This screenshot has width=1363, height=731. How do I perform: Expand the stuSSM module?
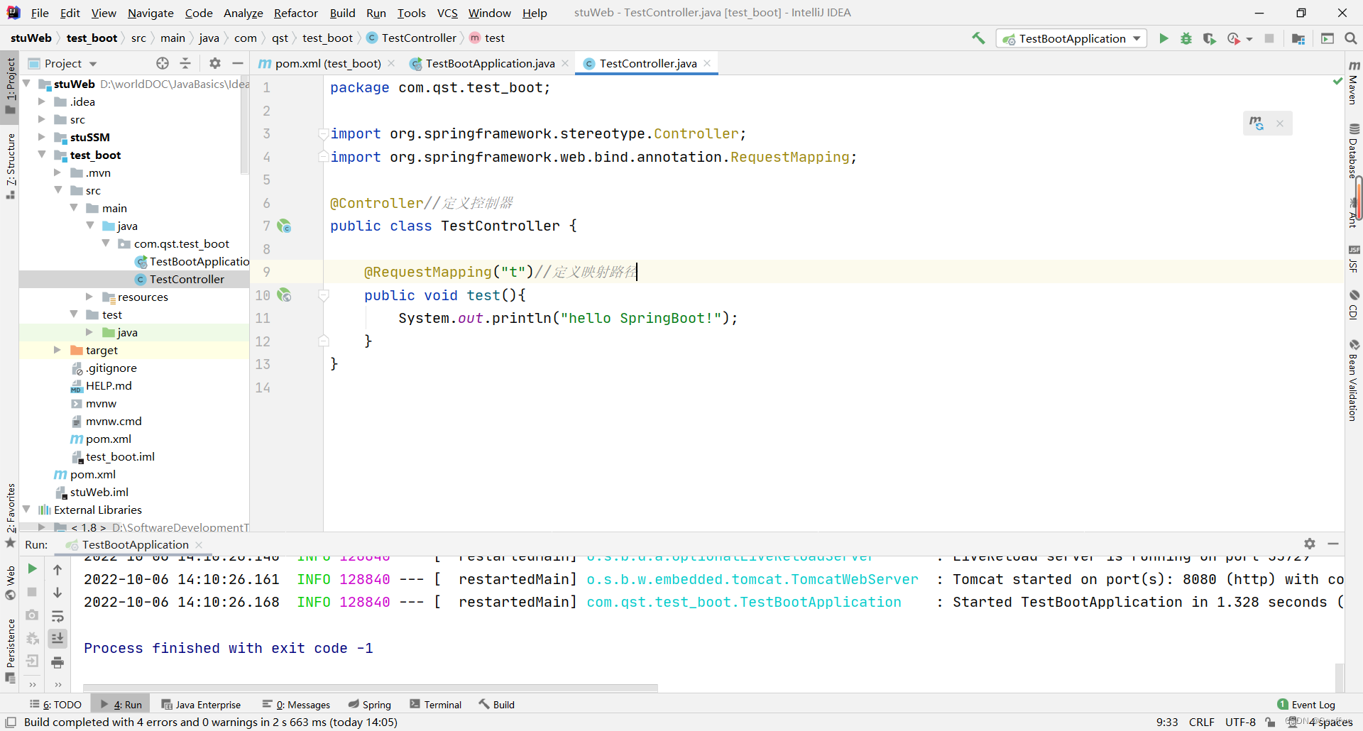click(x=42, y=137)
